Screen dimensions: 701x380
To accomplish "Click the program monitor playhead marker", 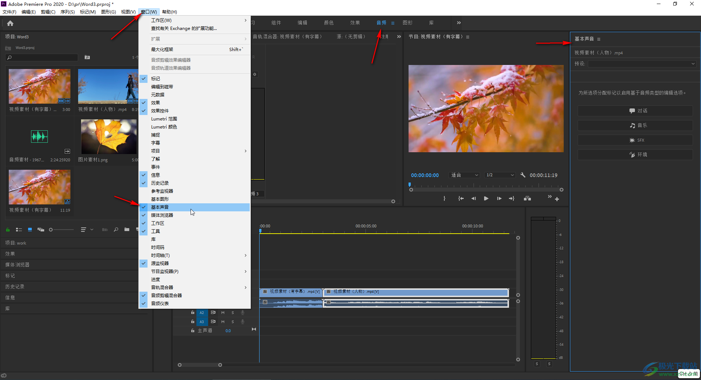I will pyautogui.click(x=410, y=185).
